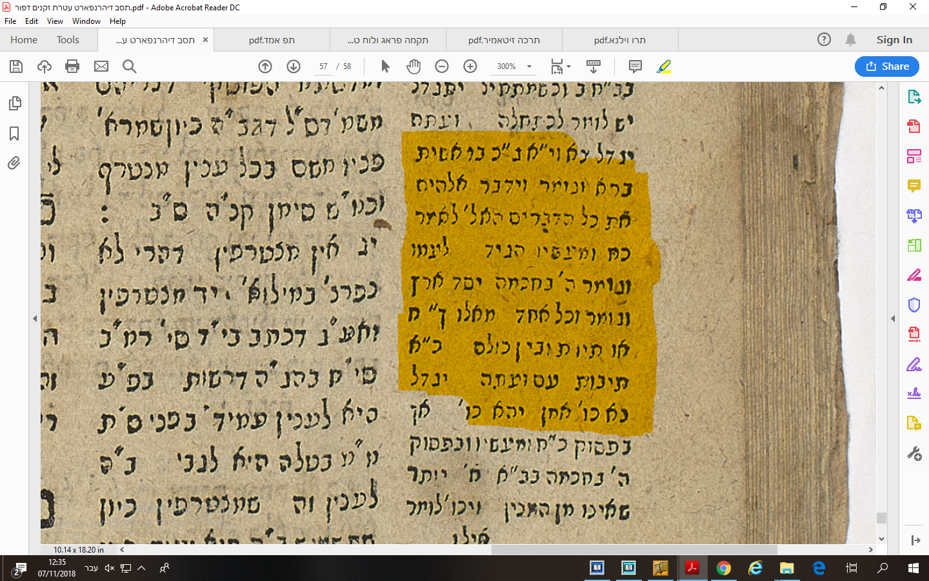Screen dimensions: 929x581
Task: Switch to the Home tab
Action: point(24,39)
